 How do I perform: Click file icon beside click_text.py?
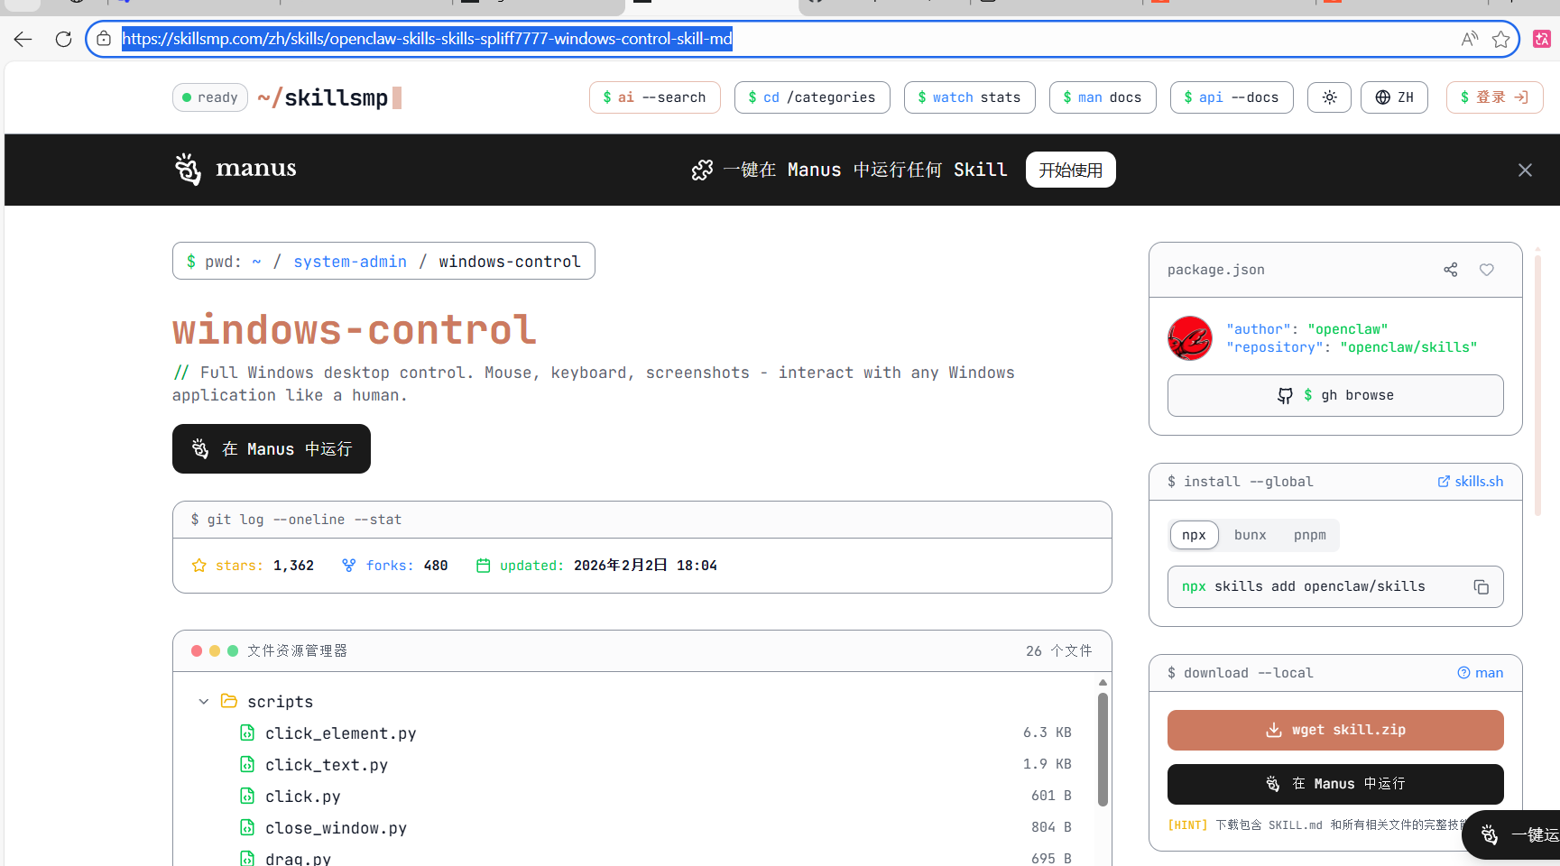tap(247, 764)
